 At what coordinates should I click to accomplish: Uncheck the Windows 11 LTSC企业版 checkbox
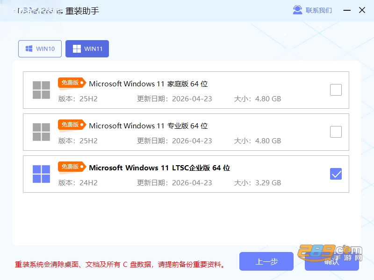pos(336,174)
